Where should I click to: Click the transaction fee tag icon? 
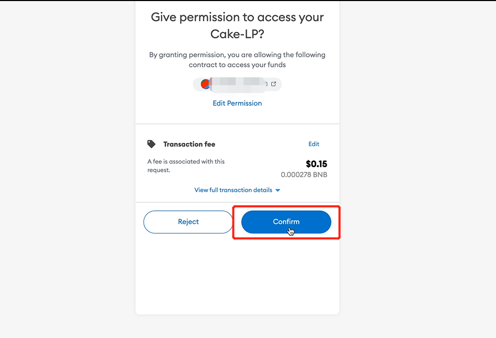[x=151, y=144]
